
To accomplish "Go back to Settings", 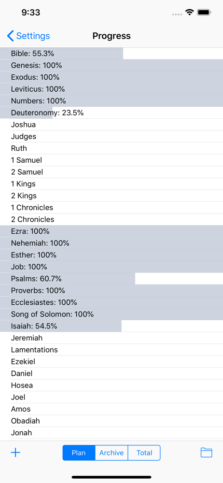I will 28,36.
